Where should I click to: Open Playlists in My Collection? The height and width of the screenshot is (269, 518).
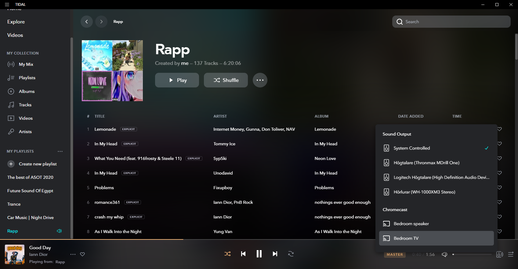[27, 78]
